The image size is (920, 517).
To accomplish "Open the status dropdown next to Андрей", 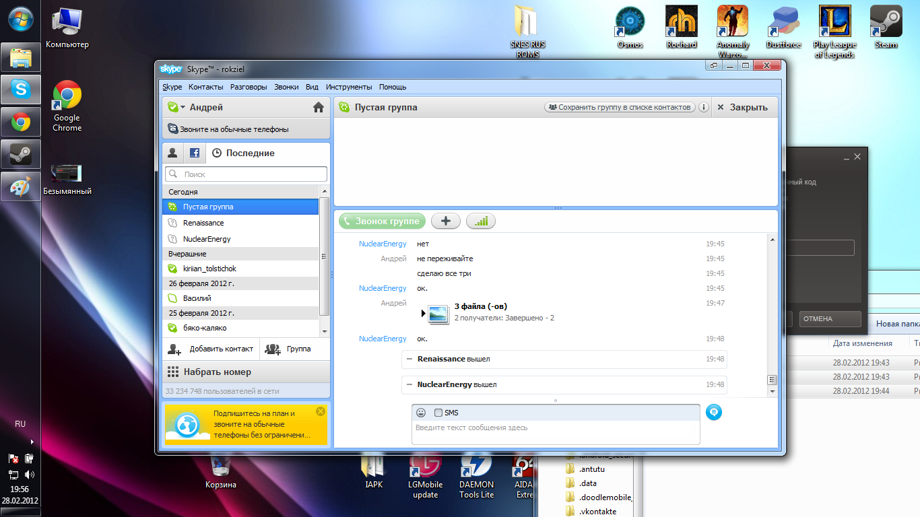I will [183, 108].
